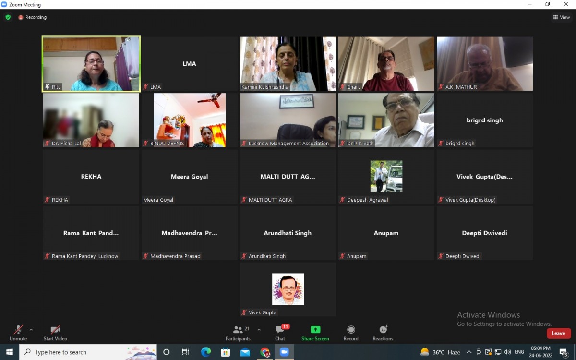Open the weather widget showing 36°C Haze

point(440,352)
